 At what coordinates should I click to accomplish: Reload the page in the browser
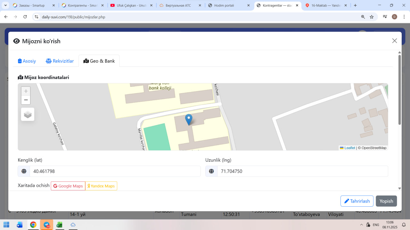(25, 17)
